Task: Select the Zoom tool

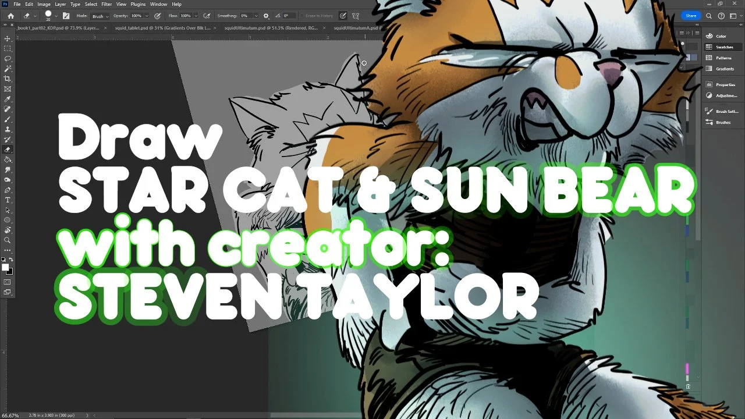Action: pos(8,240)
